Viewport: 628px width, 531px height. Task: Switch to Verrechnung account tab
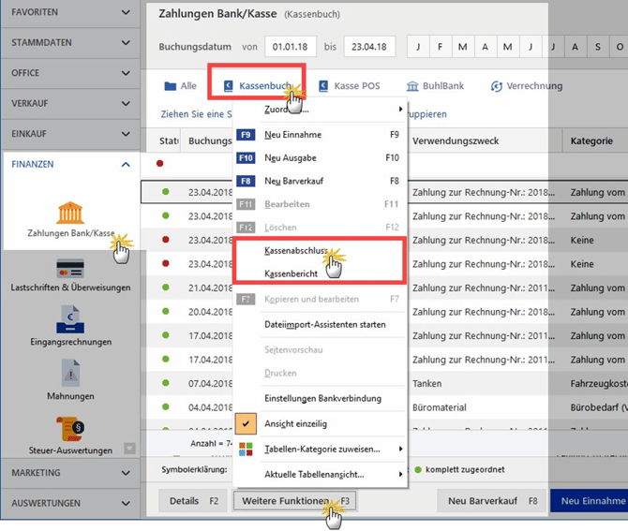click(x=527, y=86)
